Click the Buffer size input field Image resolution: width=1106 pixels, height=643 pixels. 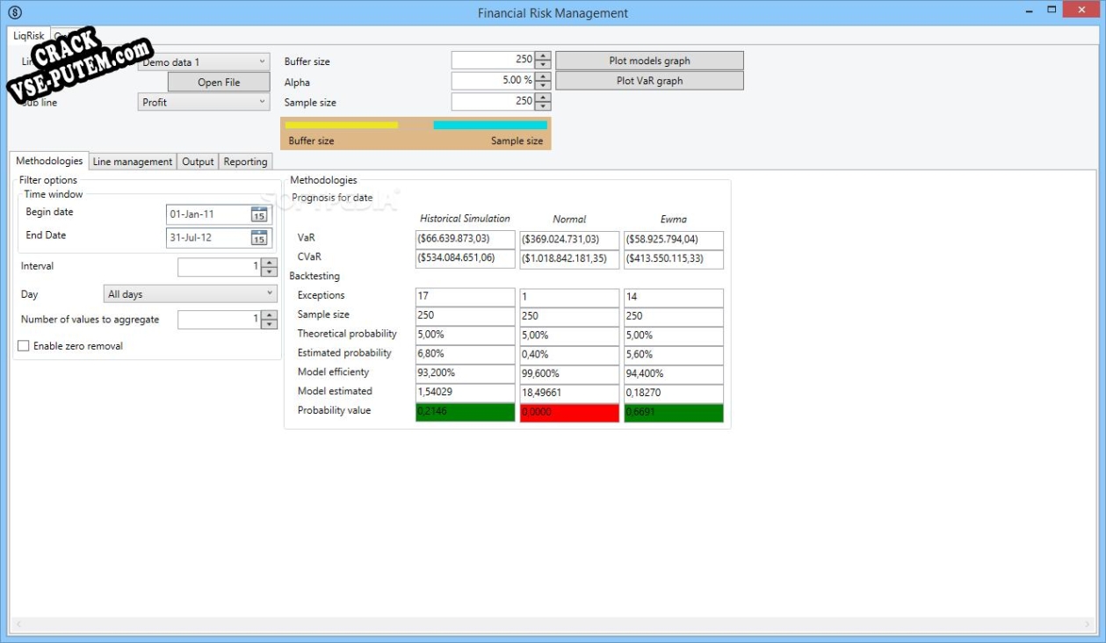click(494, 60)
